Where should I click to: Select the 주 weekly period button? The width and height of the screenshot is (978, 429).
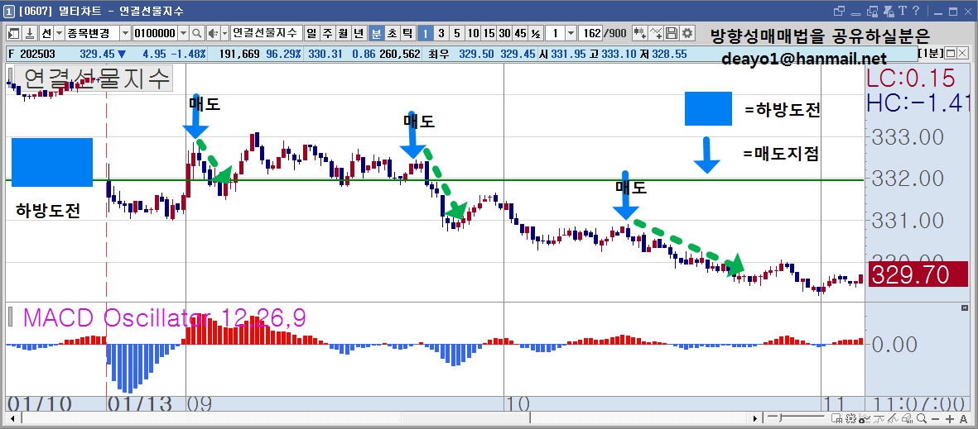[327, 33]
